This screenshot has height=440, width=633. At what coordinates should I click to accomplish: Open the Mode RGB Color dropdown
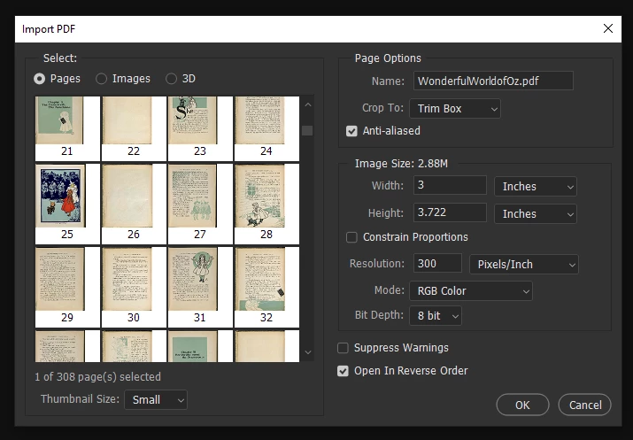[x=471, y=291]
